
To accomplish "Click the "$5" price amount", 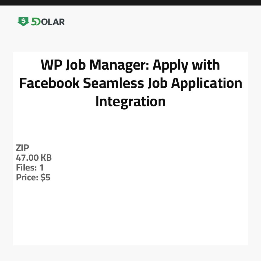I will pos(46,177).
